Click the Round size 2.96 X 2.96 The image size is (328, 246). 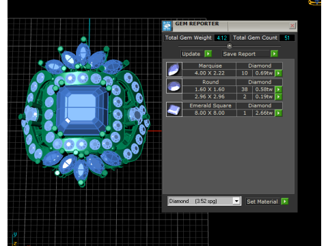pyautogui.click(x=209, y=96)
